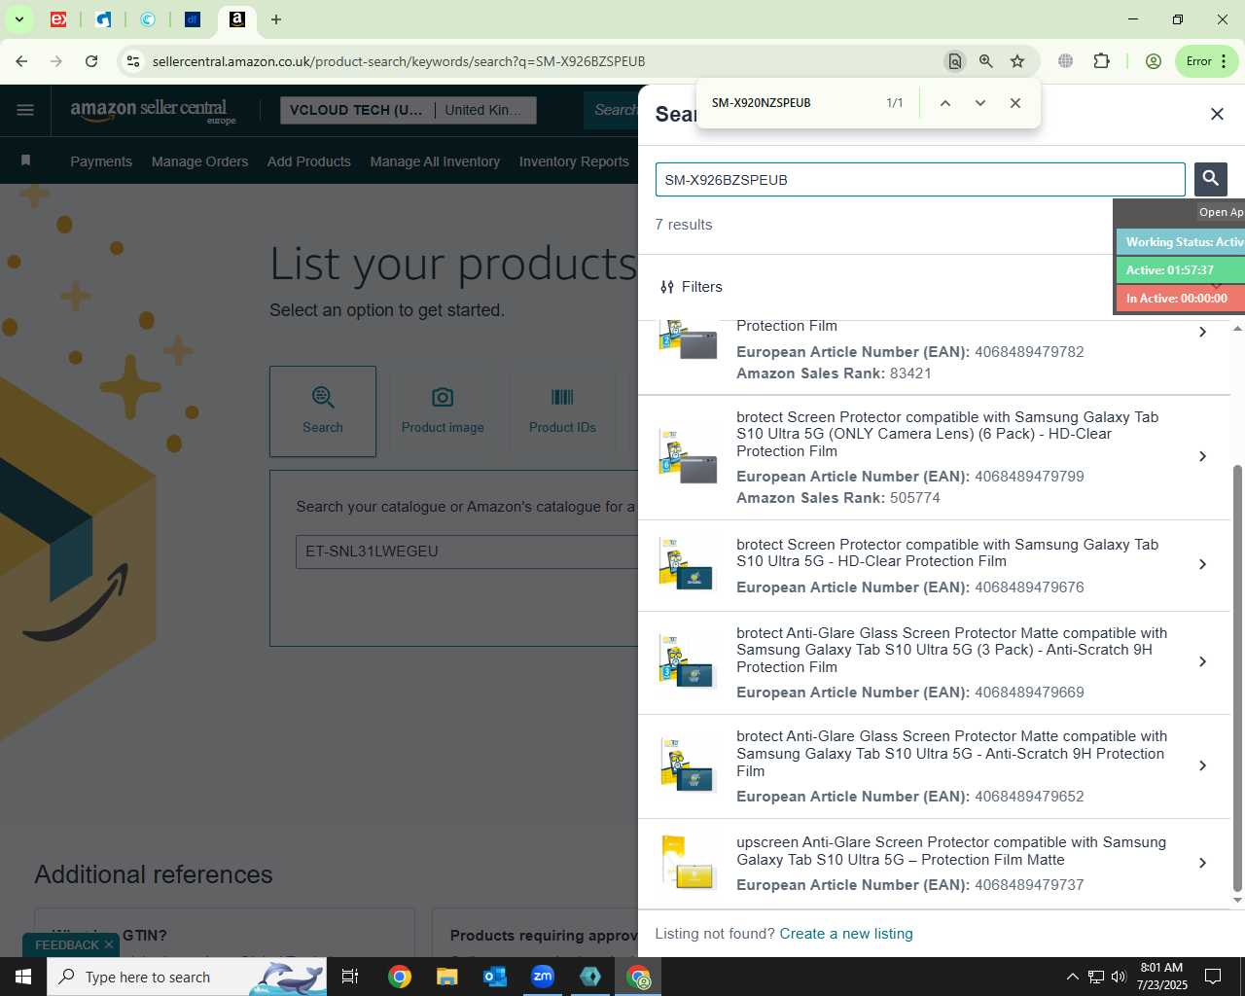This screenshot has height=996, width=1245.
Task: Select the Search option card
Action: click(x=323, y=411)
